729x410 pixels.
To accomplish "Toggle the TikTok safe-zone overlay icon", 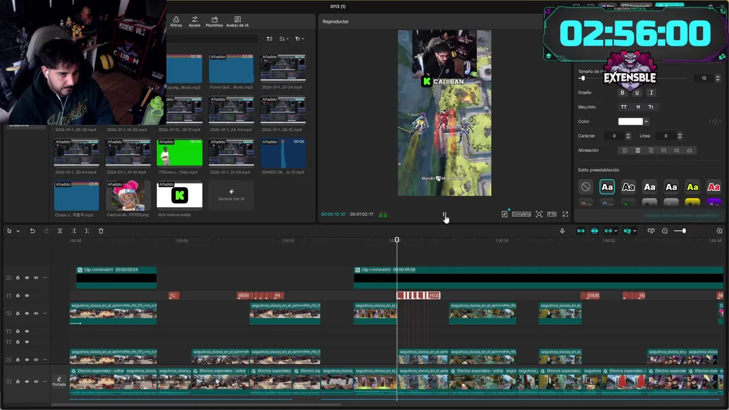I will 505,214.
